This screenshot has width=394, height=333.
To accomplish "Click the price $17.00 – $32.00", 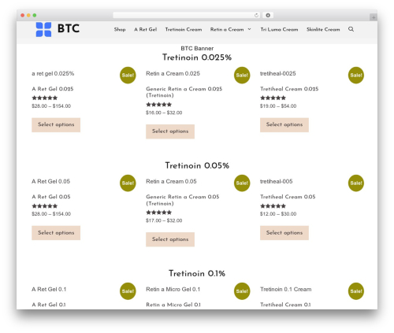I will click(x=164, y=220).
